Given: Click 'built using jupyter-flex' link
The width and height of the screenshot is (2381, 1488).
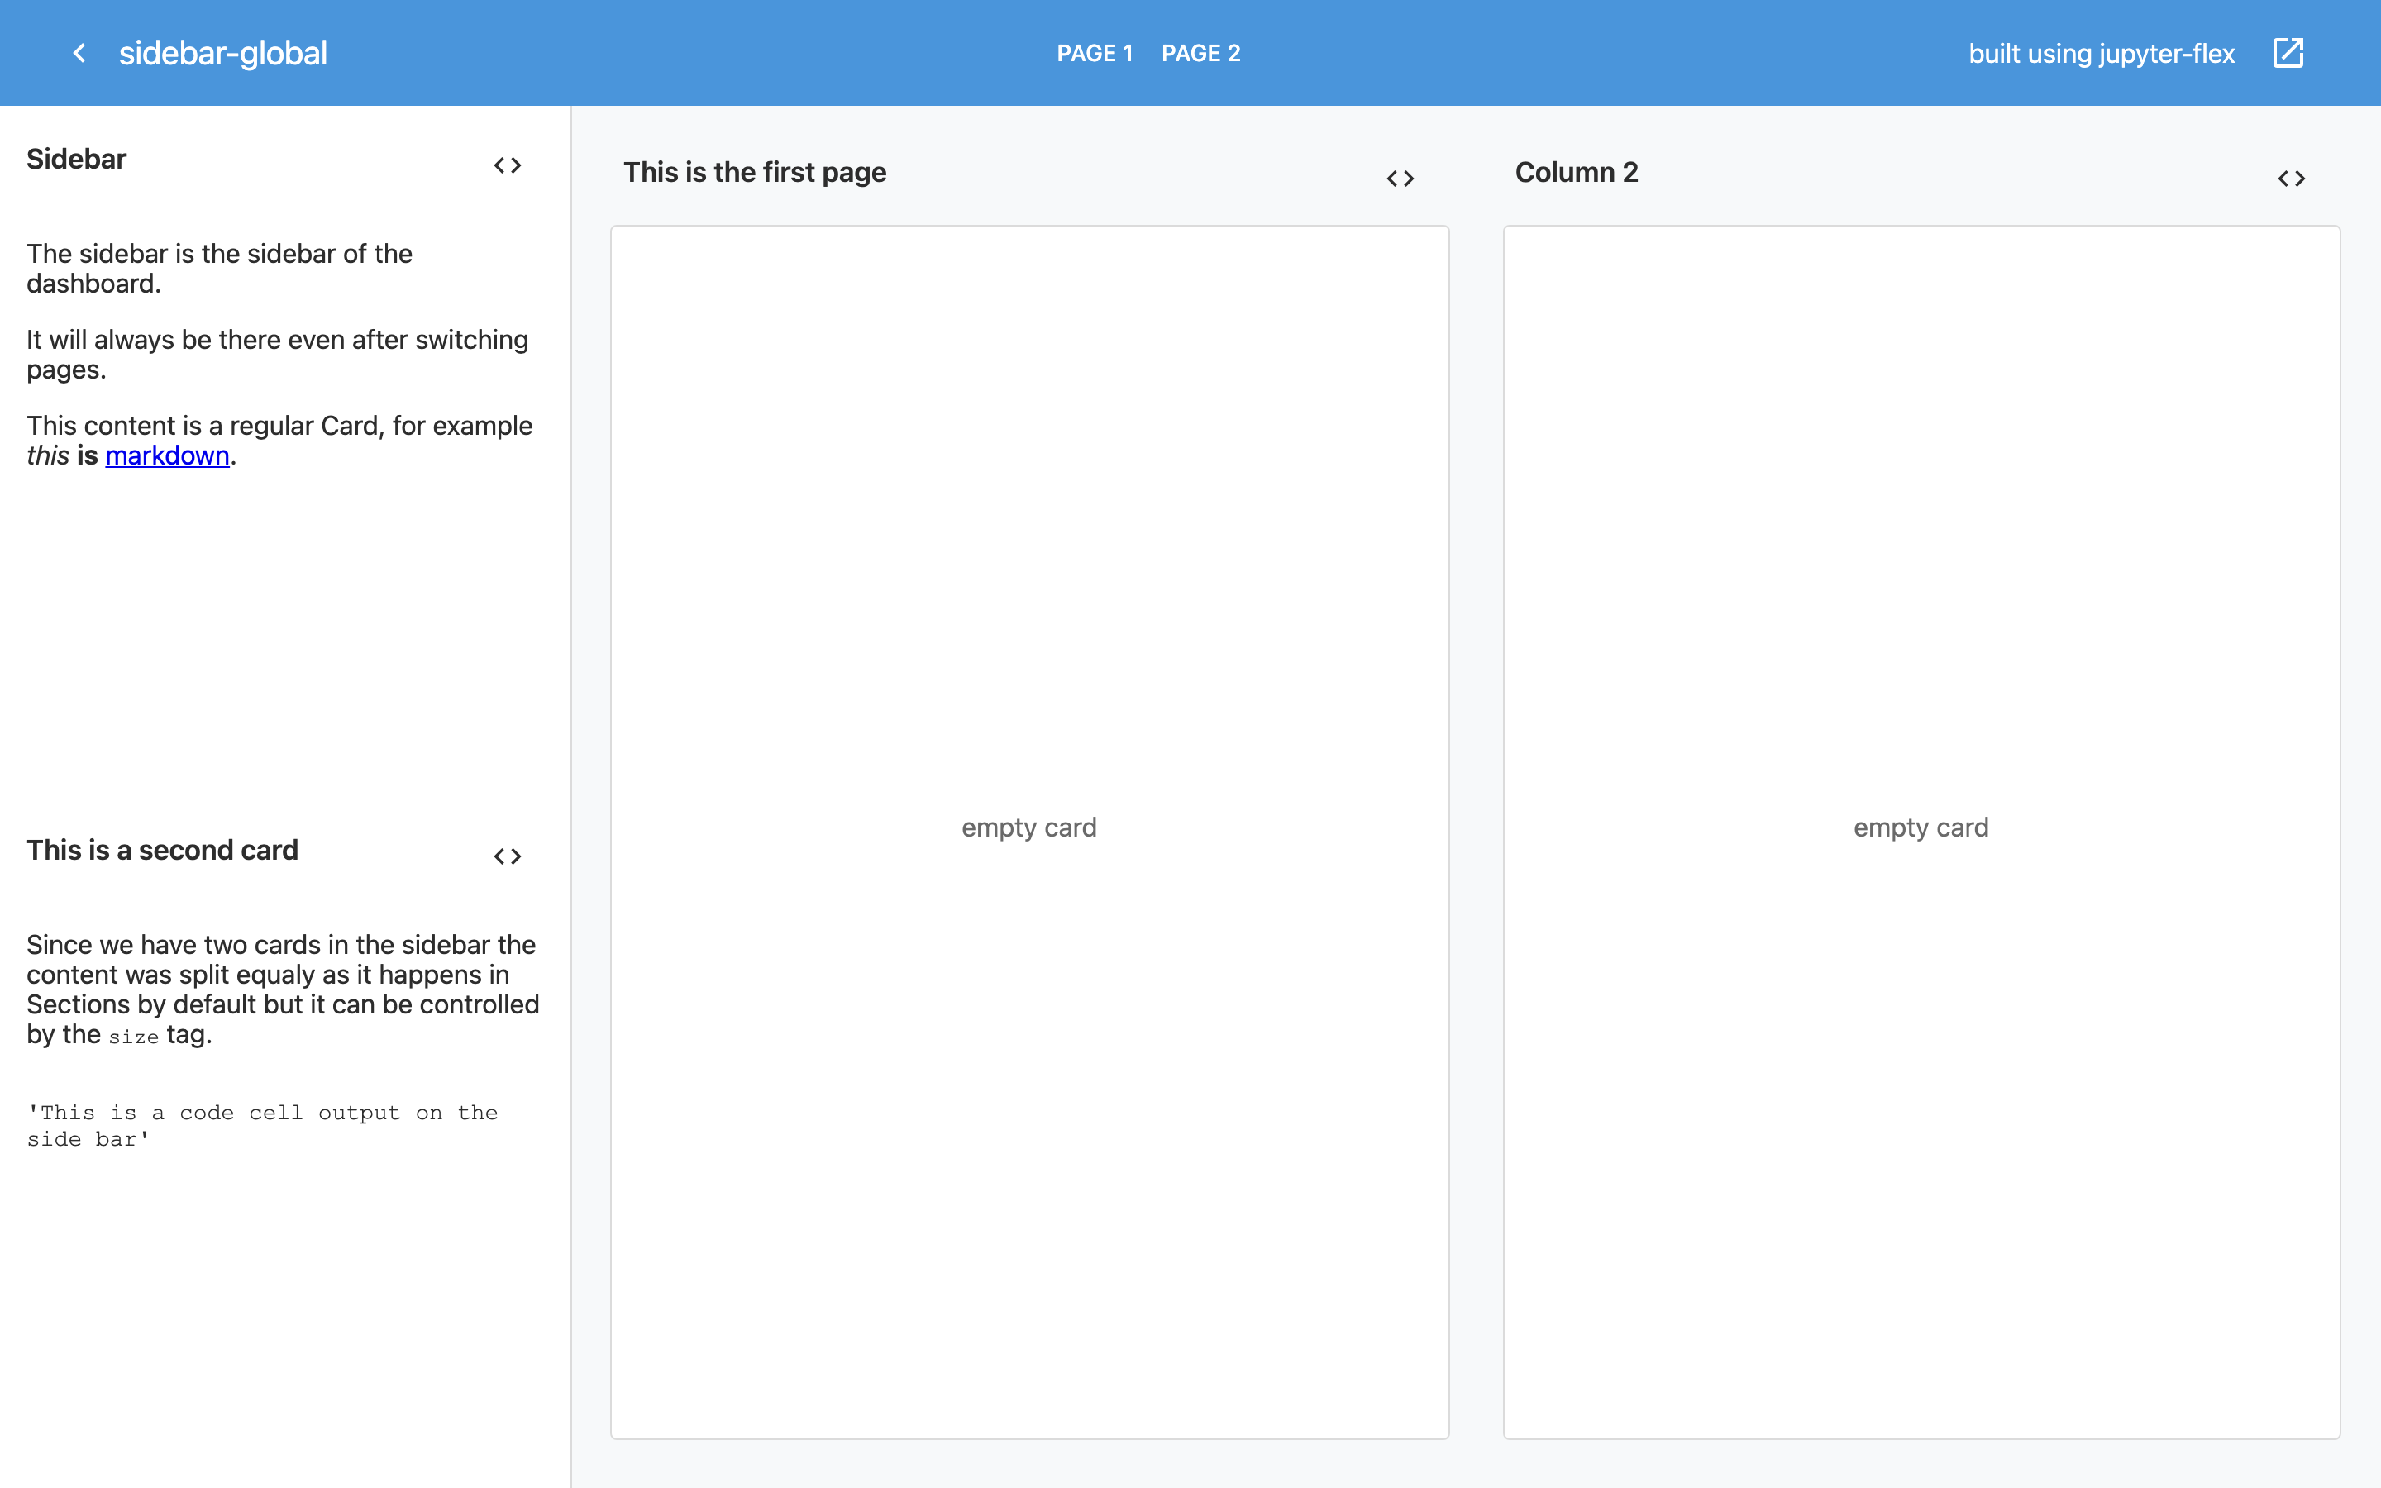Looking at the screenshot, I should click(2101, 53).
